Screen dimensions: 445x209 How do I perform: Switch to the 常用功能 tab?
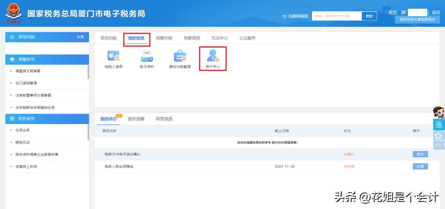pos(108,38)
